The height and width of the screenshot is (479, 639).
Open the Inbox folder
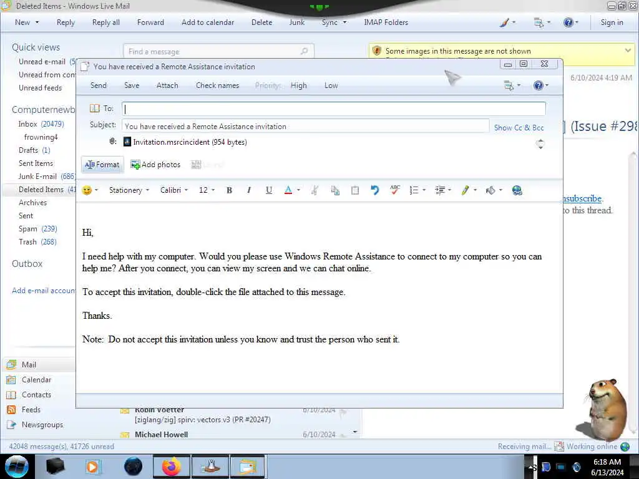click(41, 124)
